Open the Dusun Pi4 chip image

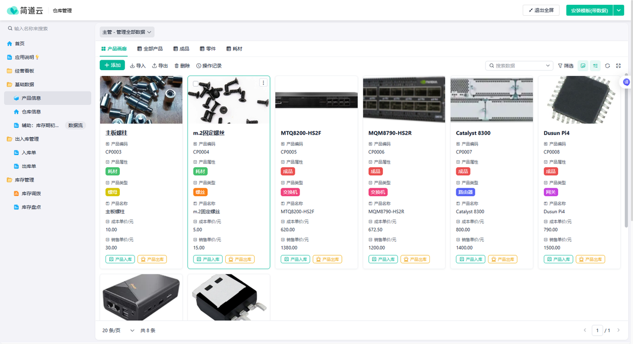(x=579, y=100)
